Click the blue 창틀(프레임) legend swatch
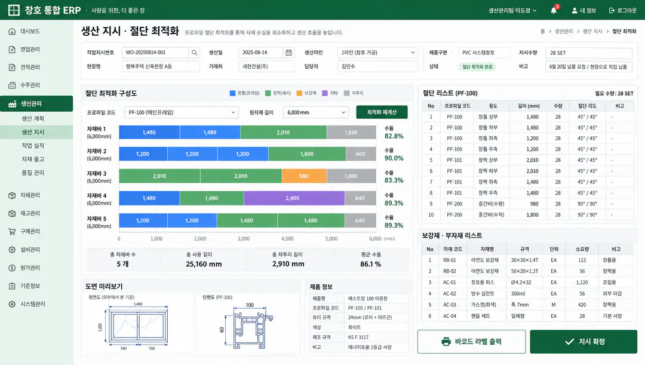This screenshot has height=365, width=645. click(232, 93)
